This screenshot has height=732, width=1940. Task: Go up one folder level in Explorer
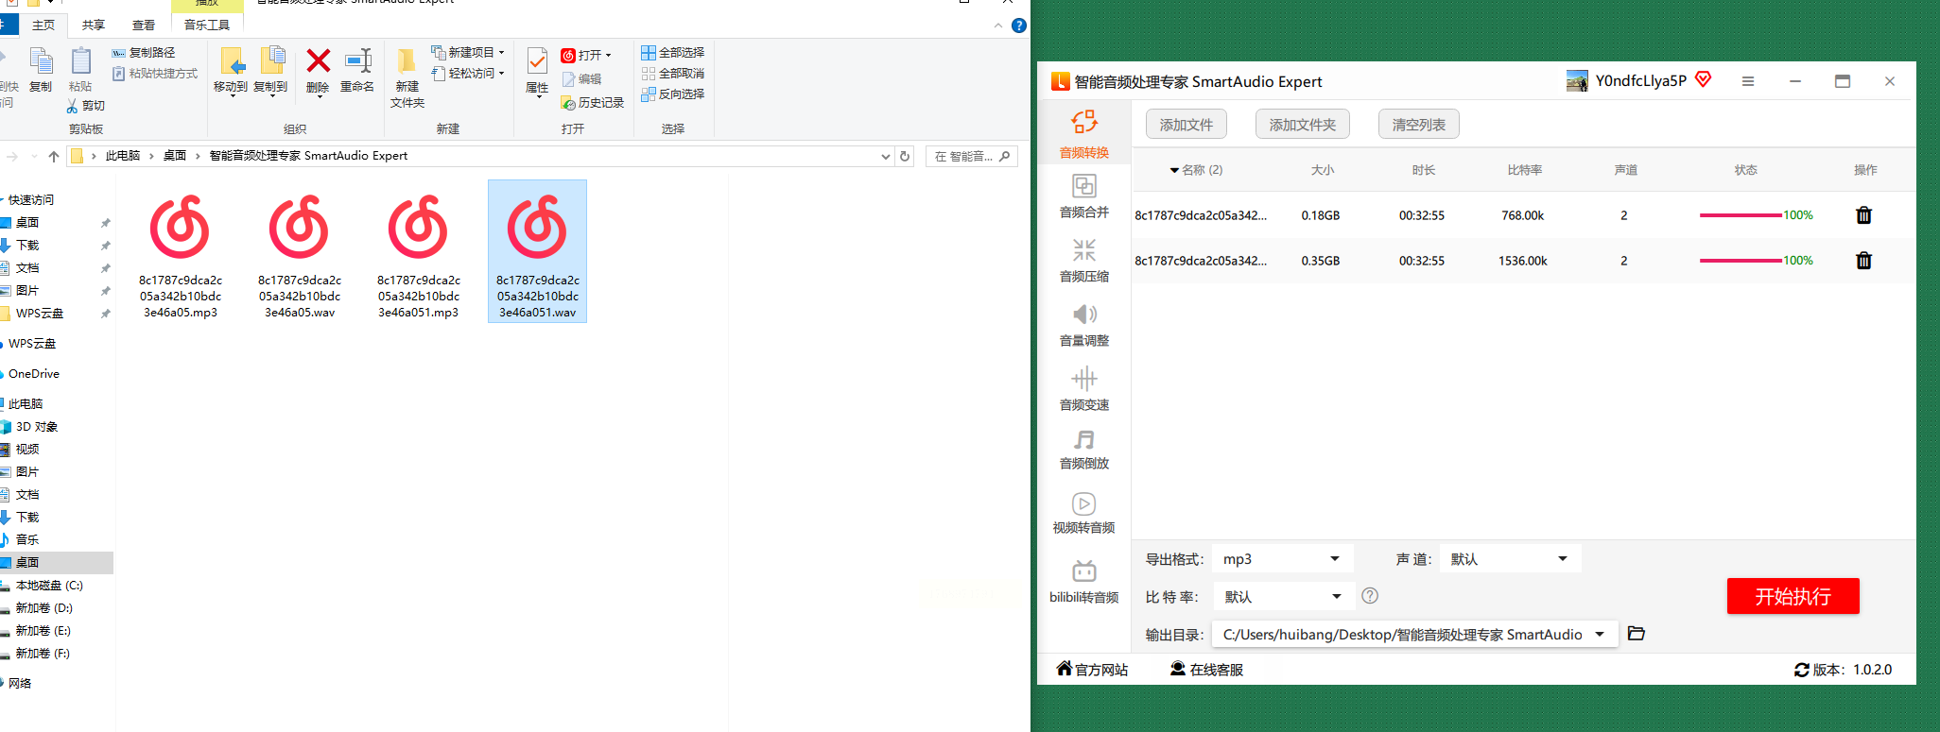click(x=54, y=157)
